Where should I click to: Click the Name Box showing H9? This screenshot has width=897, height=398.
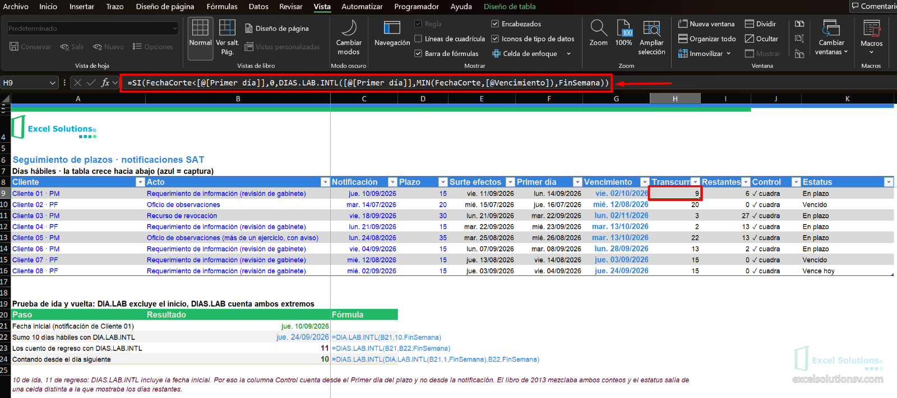pos(25,83)
